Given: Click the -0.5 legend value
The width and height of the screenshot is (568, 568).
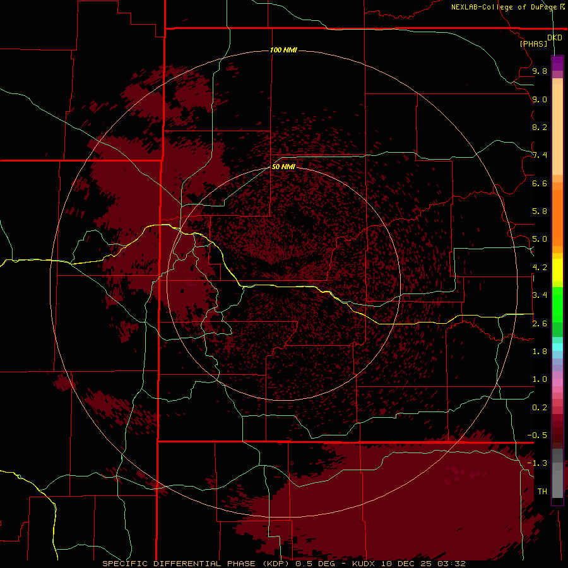Looking at the screenshot, I should pos(537,435).
